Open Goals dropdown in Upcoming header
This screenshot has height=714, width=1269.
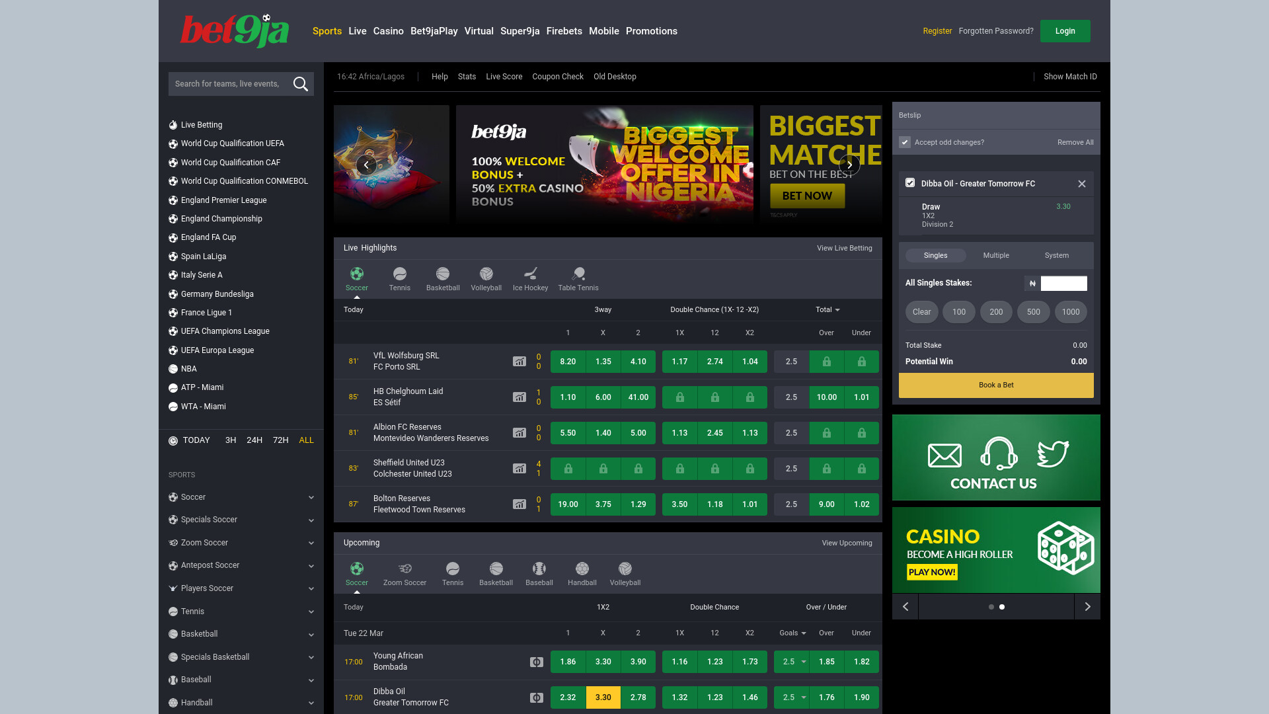pyautogui.click(x=792, y=633)
